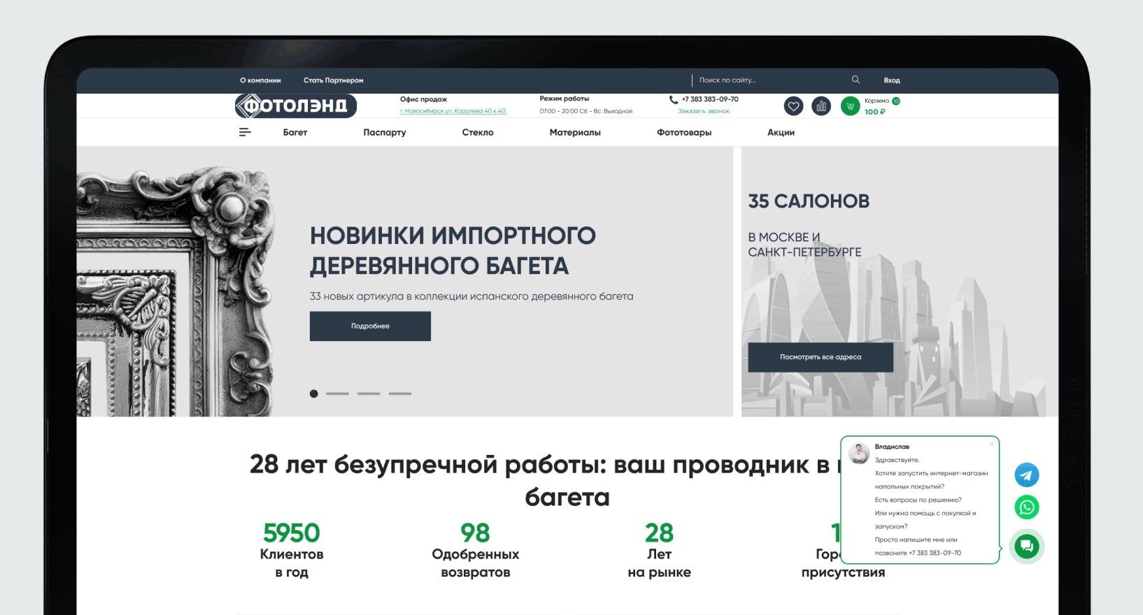Click the 28 Лет на рынке stat
Viewport: 1143px width, 615px height.
coord(659,550)
